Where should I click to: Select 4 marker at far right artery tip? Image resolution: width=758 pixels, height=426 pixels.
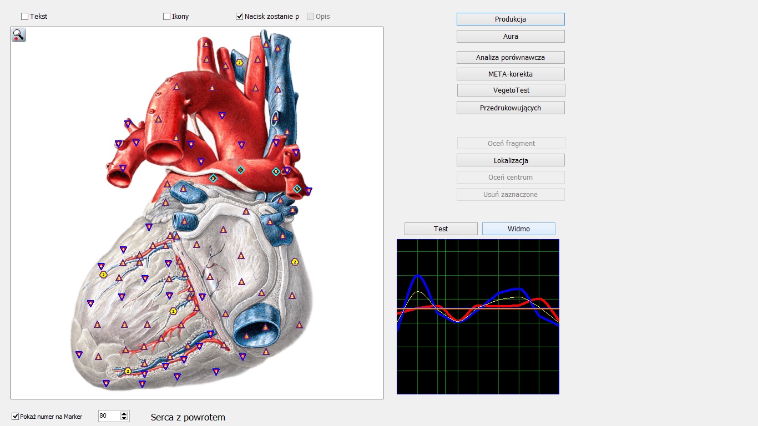(309, 191)
